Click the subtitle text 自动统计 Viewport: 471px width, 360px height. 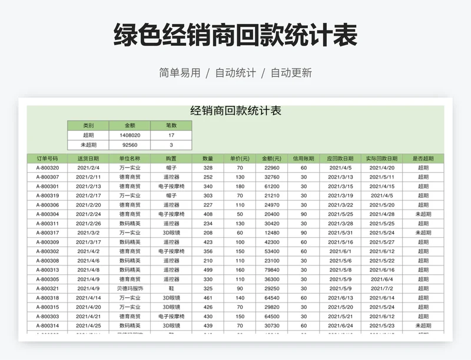point(235,73)
